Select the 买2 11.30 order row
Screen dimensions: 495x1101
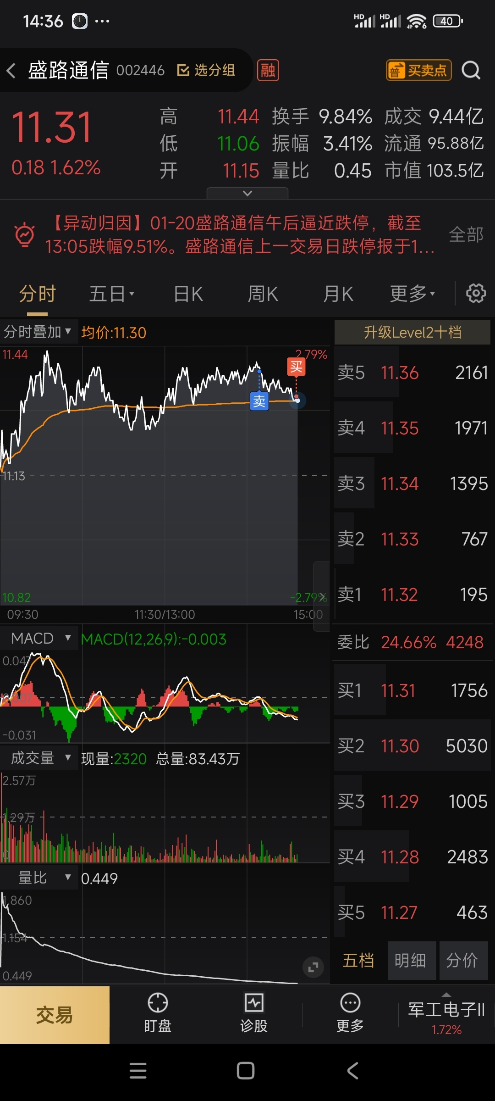point(412,746)
